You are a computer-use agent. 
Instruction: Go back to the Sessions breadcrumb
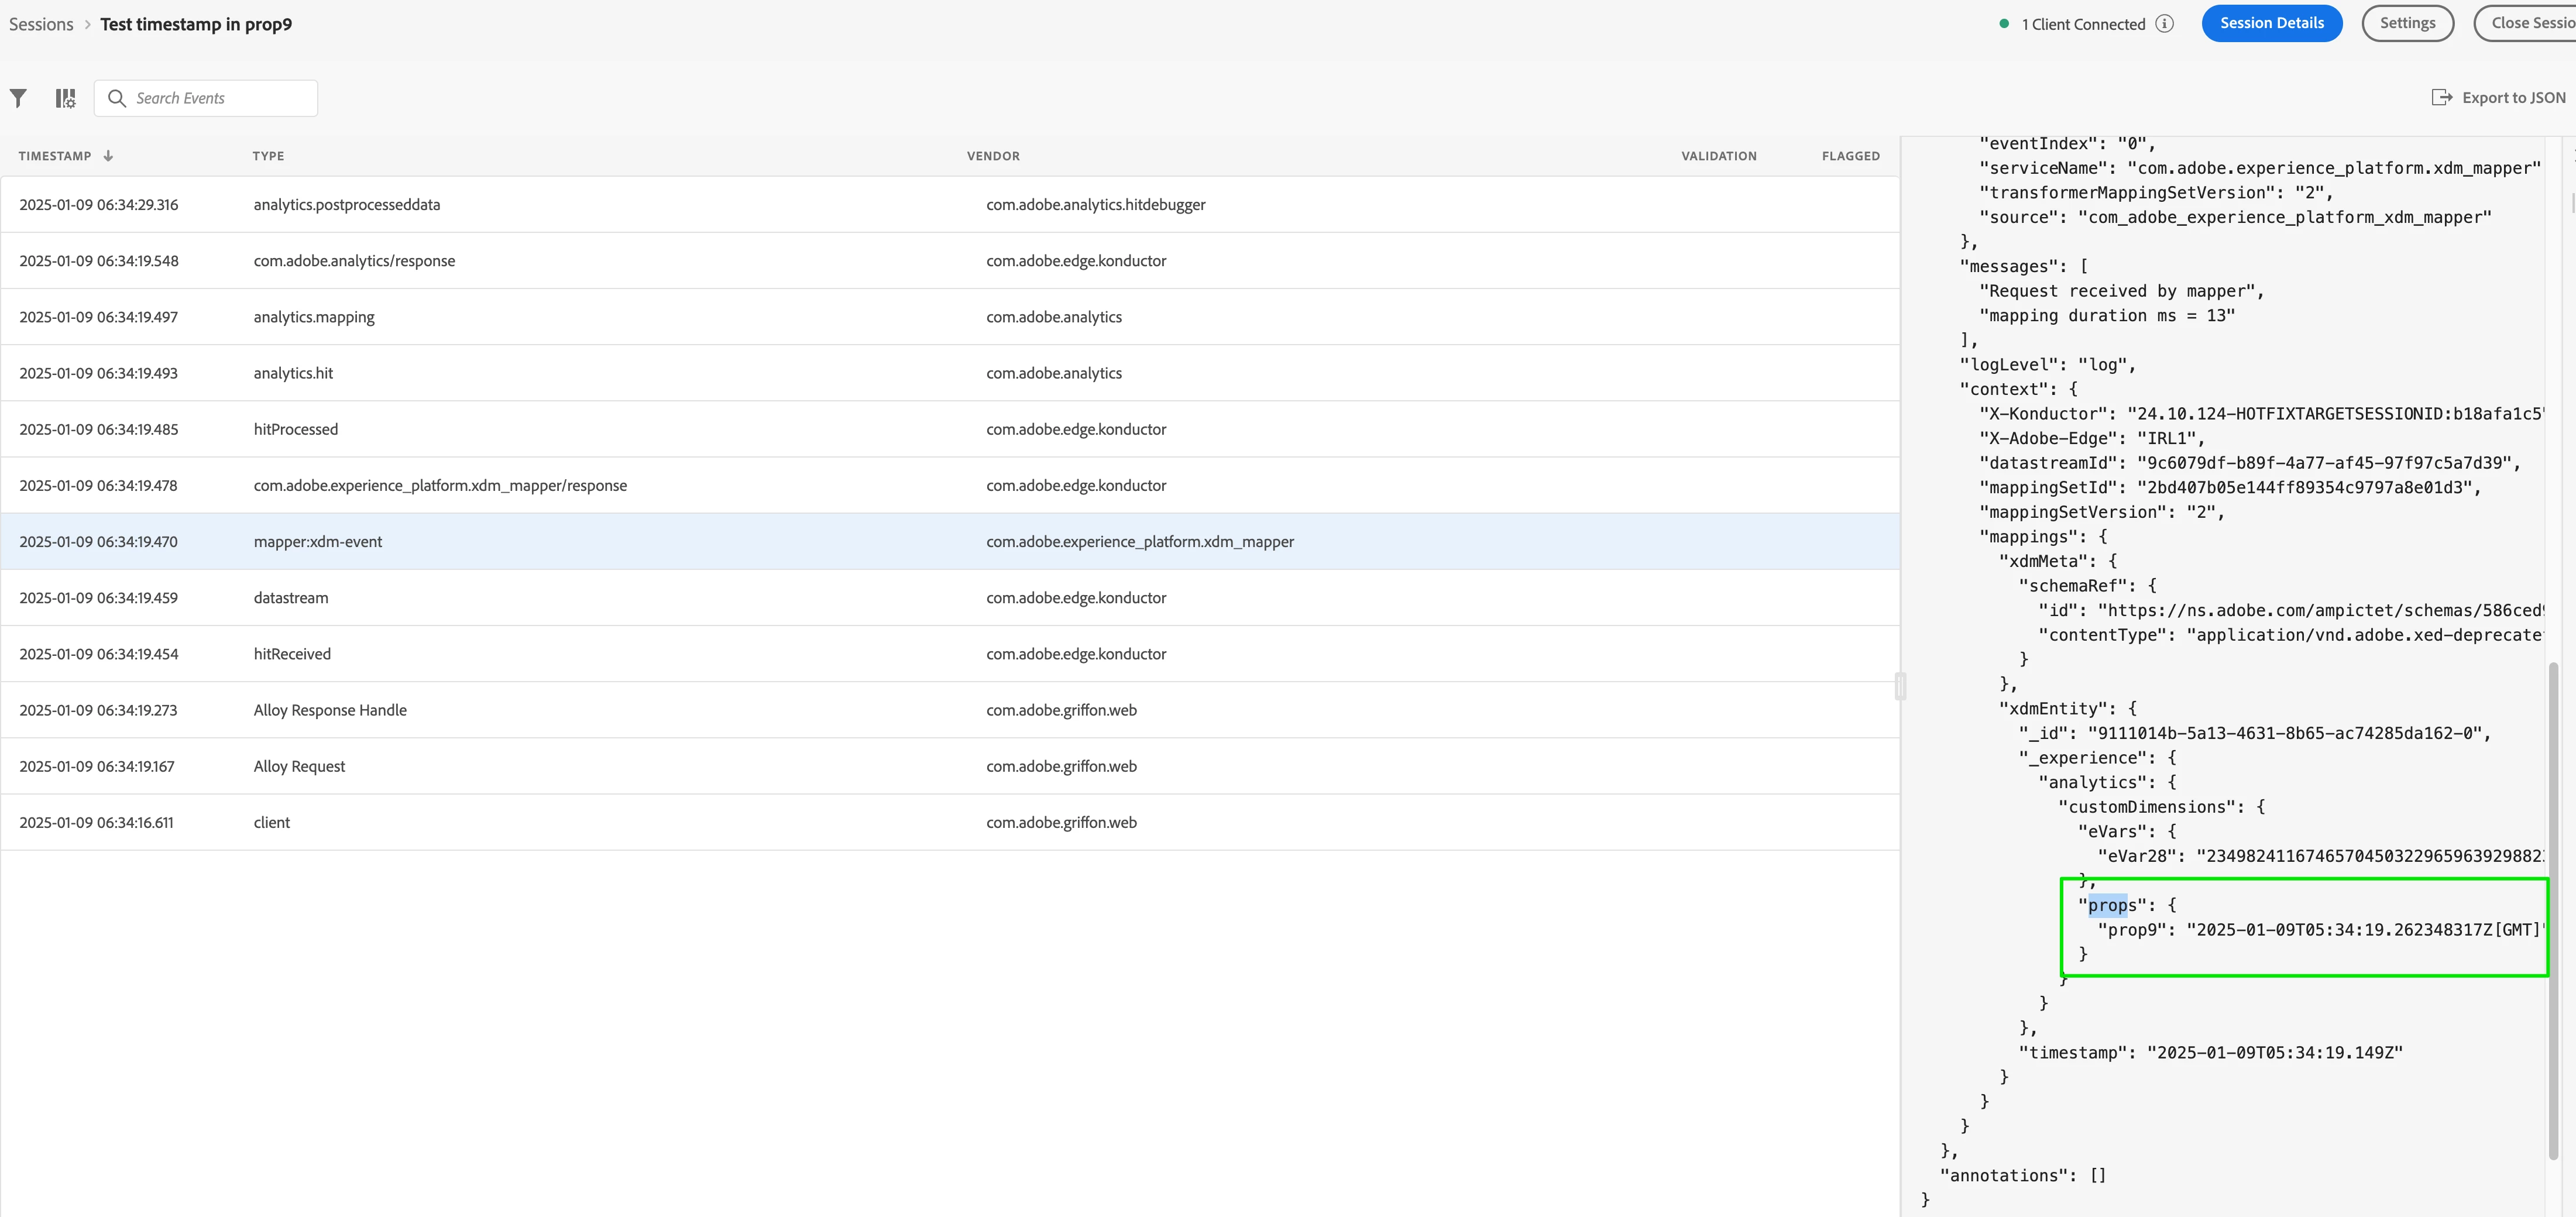point(41,25)
